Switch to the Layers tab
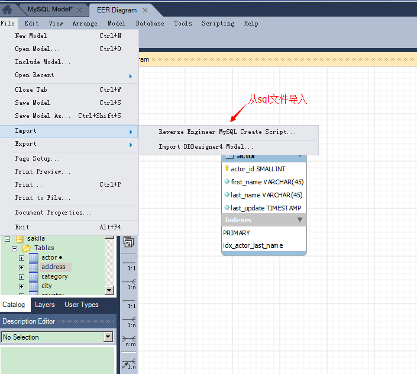 45,305
